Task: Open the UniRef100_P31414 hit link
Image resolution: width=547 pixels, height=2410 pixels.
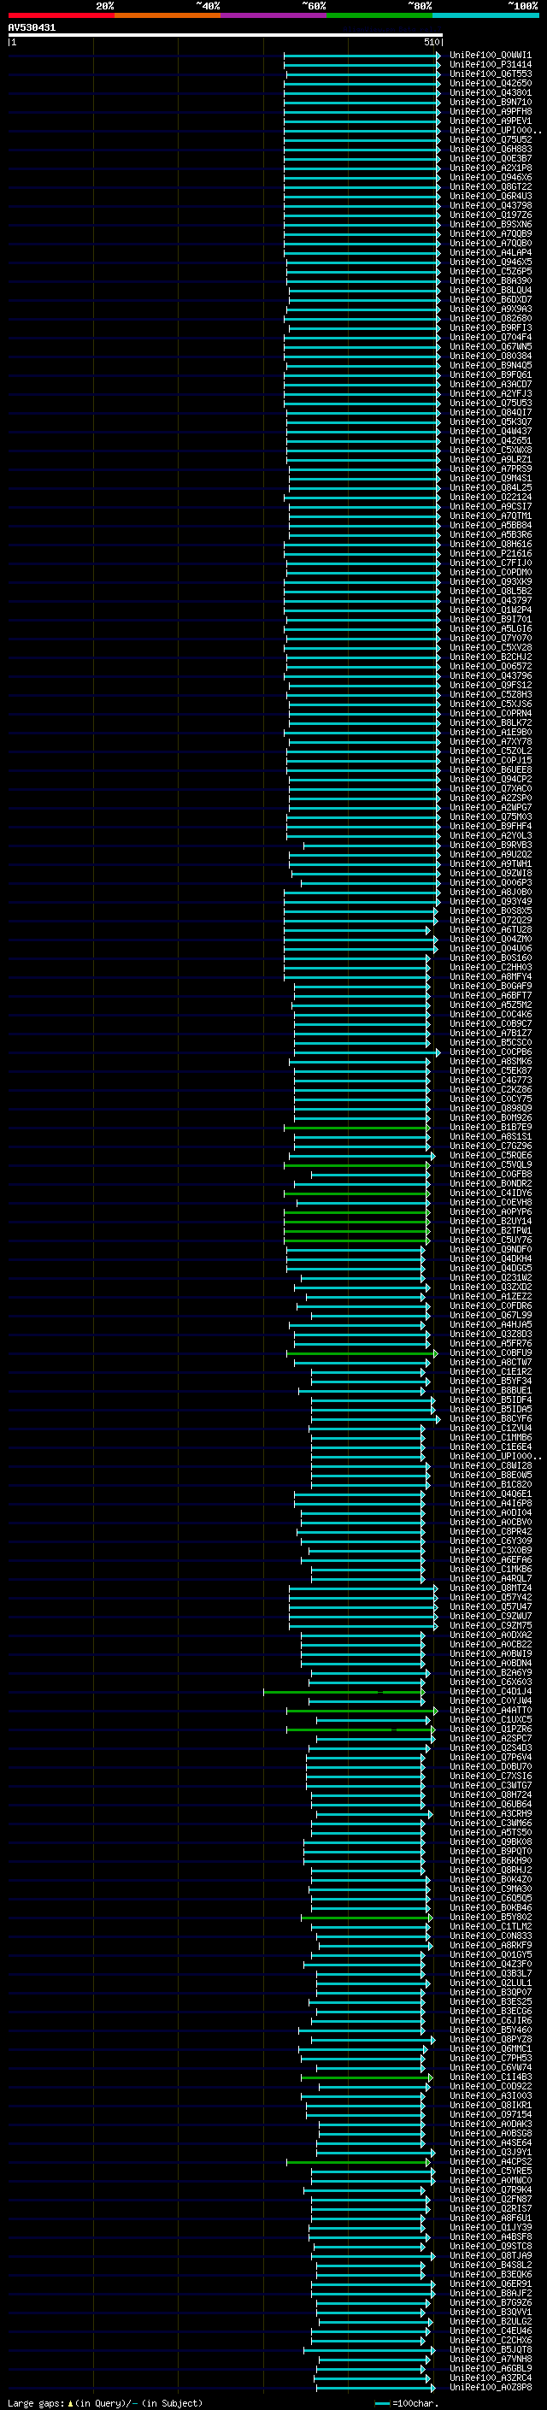Action: [x=491, y=65]
